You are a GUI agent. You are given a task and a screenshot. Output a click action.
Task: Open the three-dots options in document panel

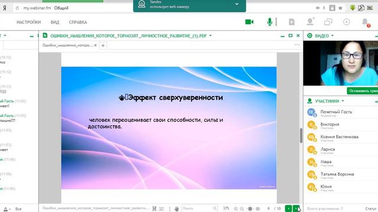297,45
